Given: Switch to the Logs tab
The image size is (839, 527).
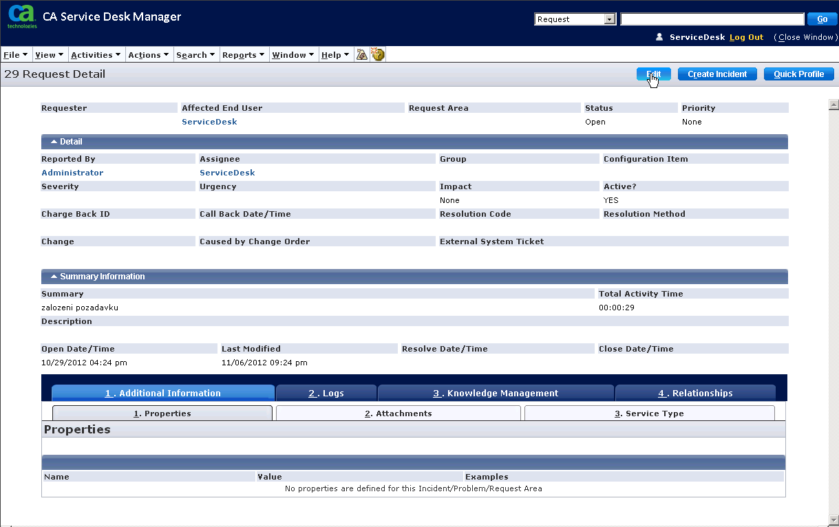Looking at the screenshot, I should click(x=326, y=393).
